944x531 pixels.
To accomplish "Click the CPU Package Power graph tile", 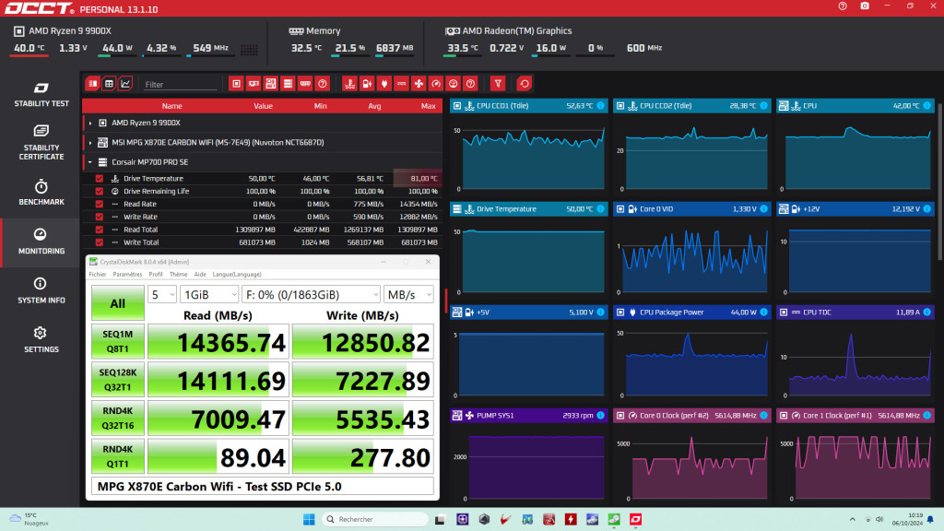I will tap(693, 355).
